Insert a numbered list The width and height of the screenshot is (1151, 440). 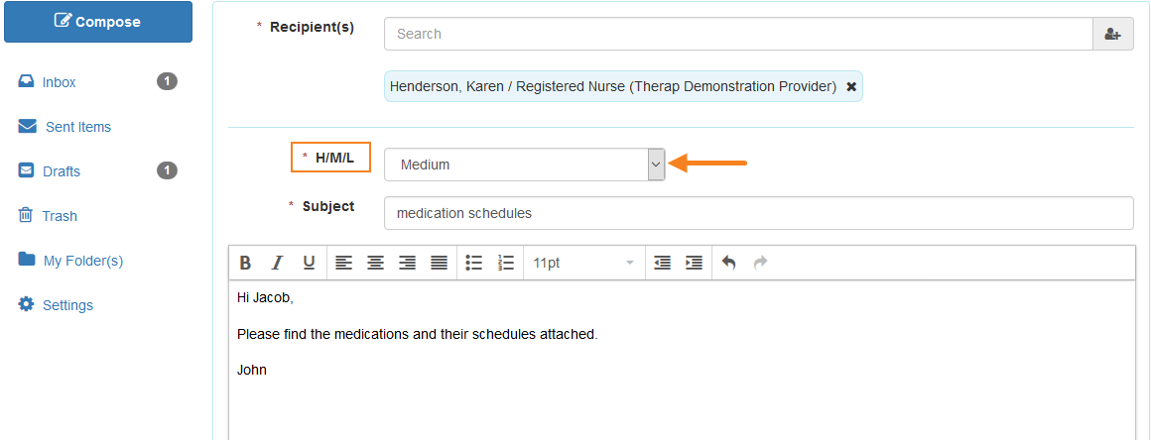[506, 263]
